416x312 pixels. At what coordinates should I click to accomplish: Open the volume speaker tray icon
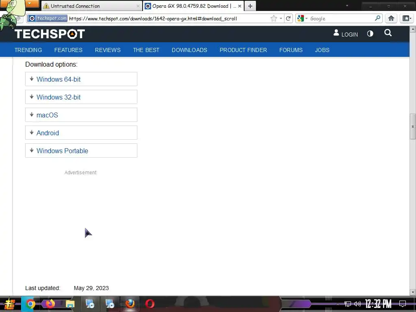coord(357,304)
